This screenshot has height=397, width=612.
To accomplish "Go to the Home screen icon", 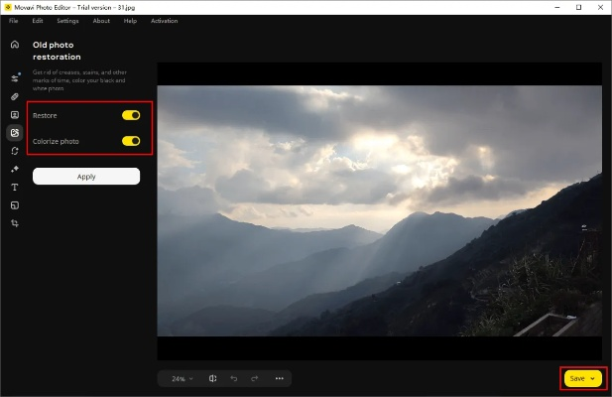I will [x=15, y=45].
